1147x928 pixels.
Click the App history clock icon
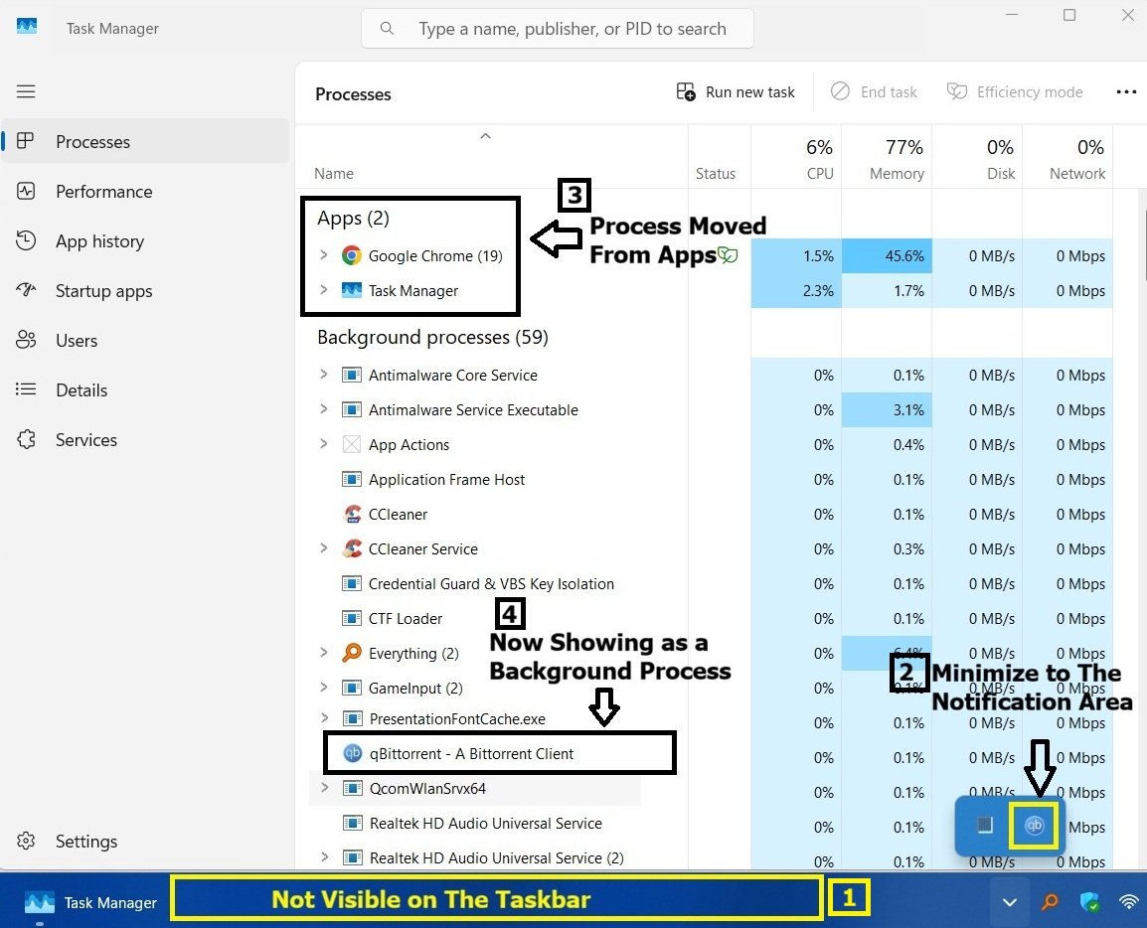[26, 240]
